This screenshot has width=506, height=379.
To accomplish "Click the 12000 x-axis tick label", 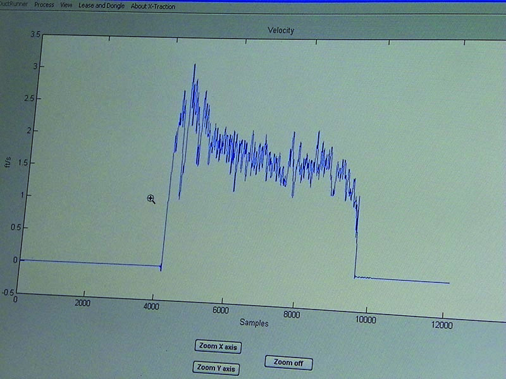I will (441, 325).
